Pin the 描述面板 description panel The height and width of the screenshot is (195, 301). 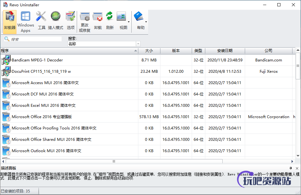point(291,168)
